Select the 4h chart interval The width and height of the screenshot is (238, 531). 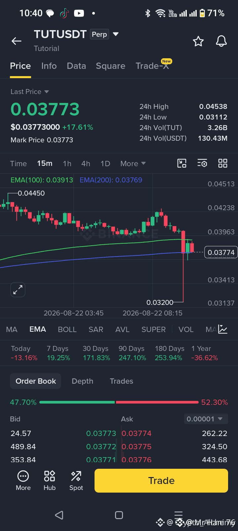pyautogui.click(x=86, y=164)
